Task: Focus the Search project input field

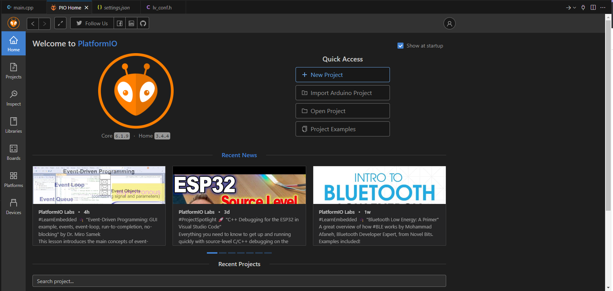Action: tap(239, 281)
